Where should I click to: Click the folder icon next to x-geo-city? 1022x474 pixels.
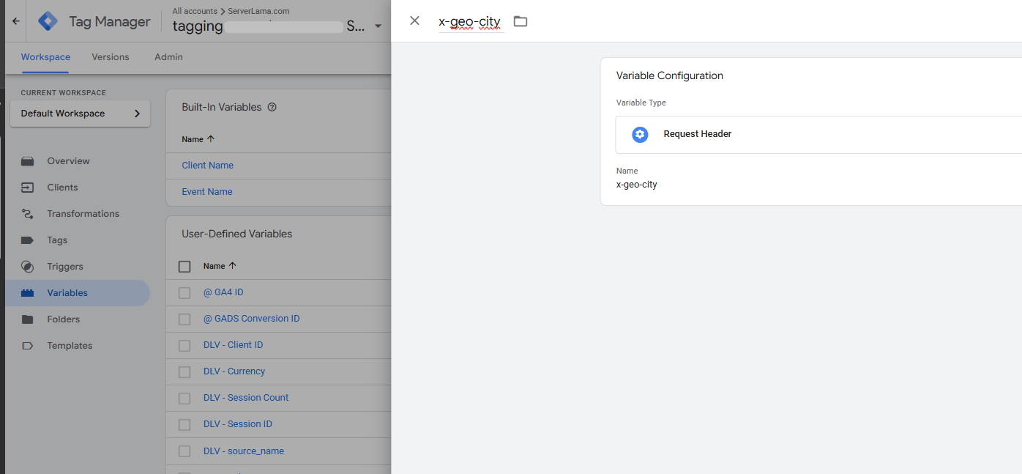520,21
